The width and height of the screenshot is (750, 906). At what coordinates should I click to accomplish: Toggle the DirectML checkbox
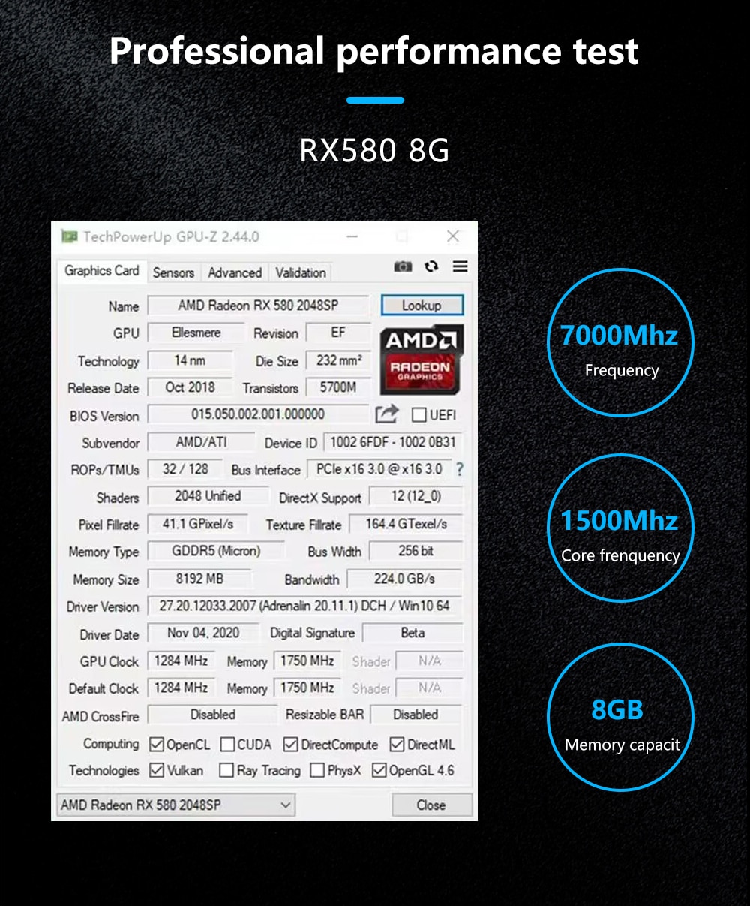pos(397,745)
